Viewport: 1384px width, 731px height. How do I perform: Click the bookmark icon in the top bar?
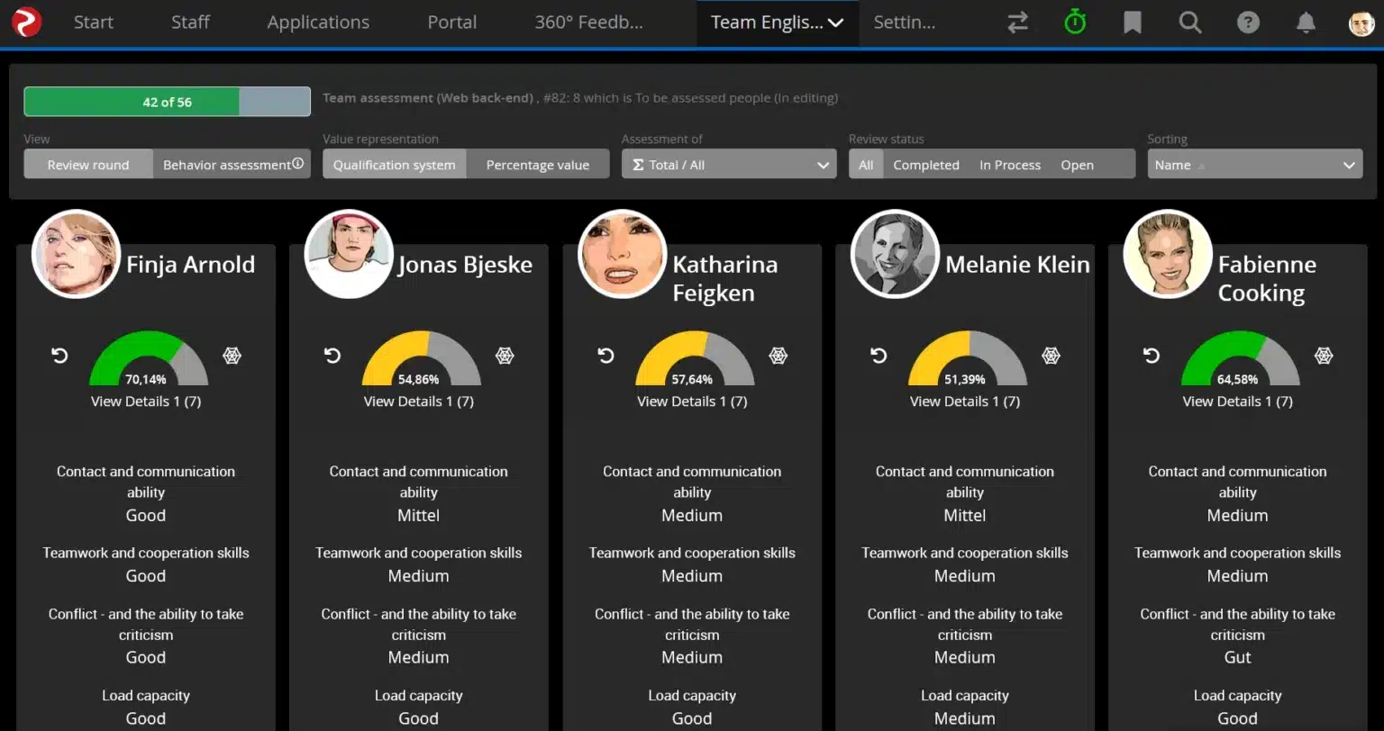click(x=1132, y=22)
